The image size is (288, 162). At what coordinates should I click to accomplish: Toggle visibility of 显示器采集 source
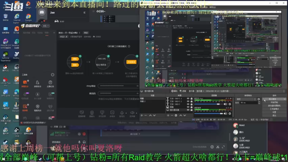click(x=188, y=110)
